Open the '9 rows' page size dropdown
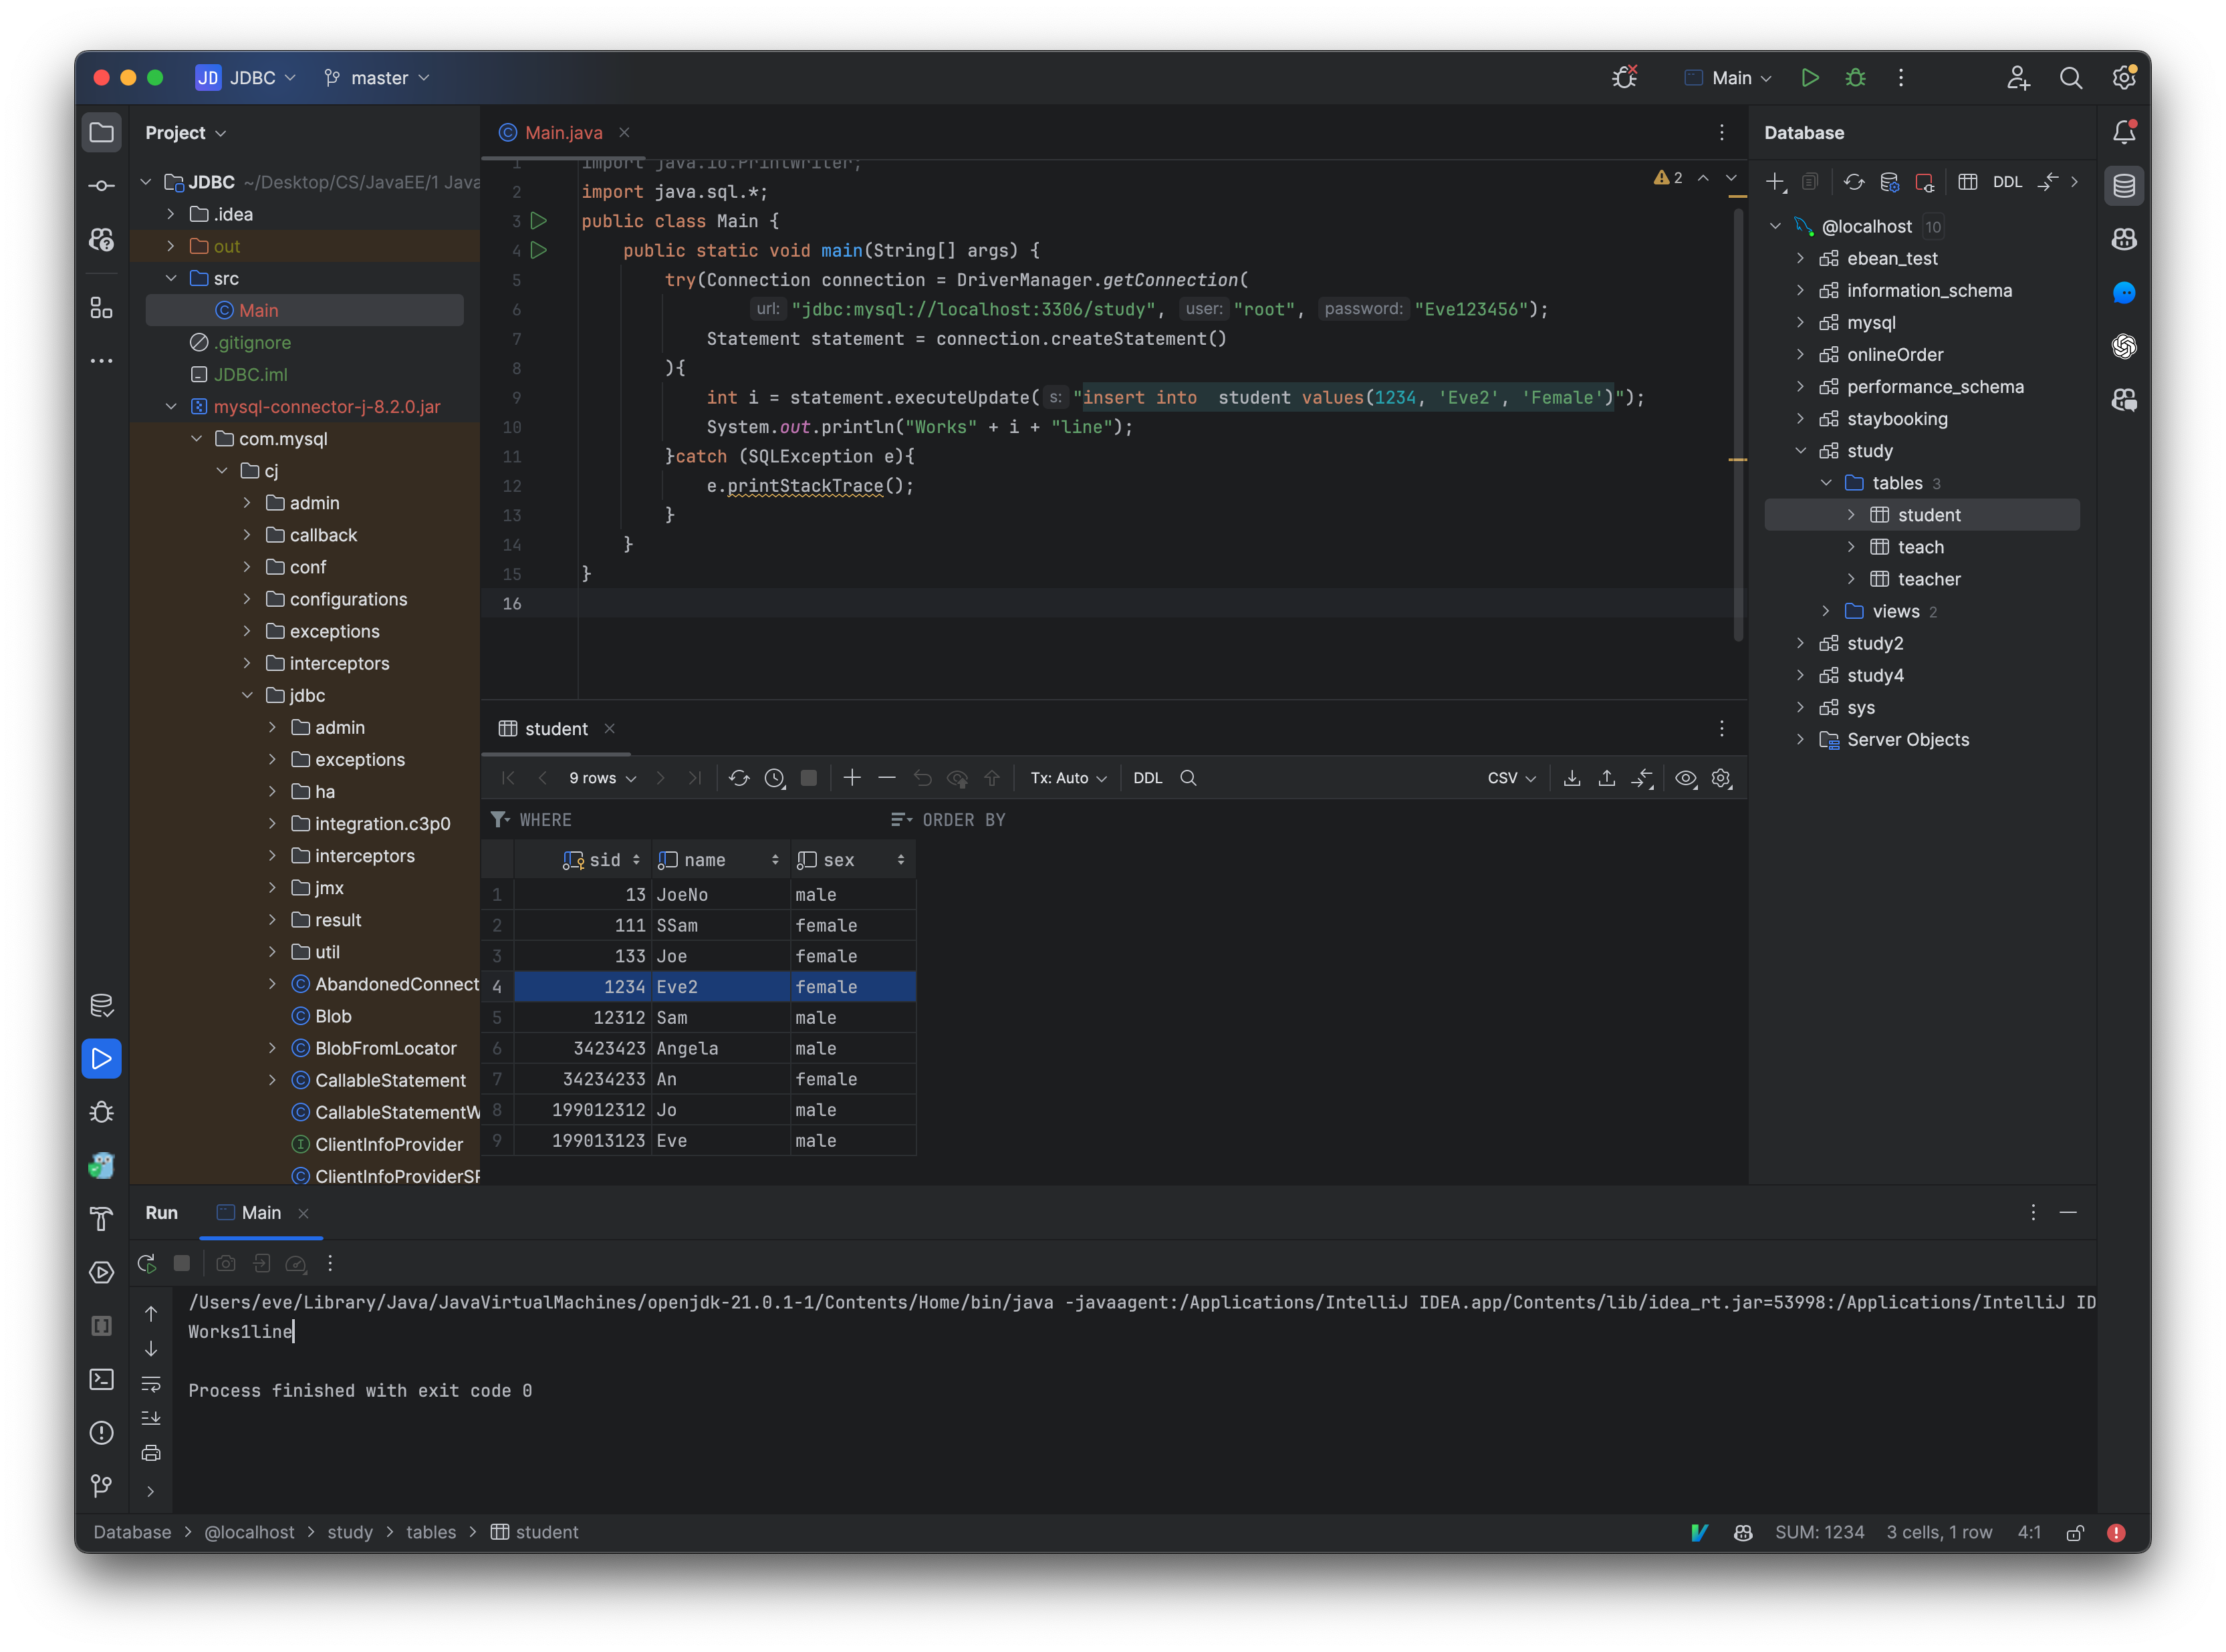This screenshot has width=2226, height=1652. [600, 778]
